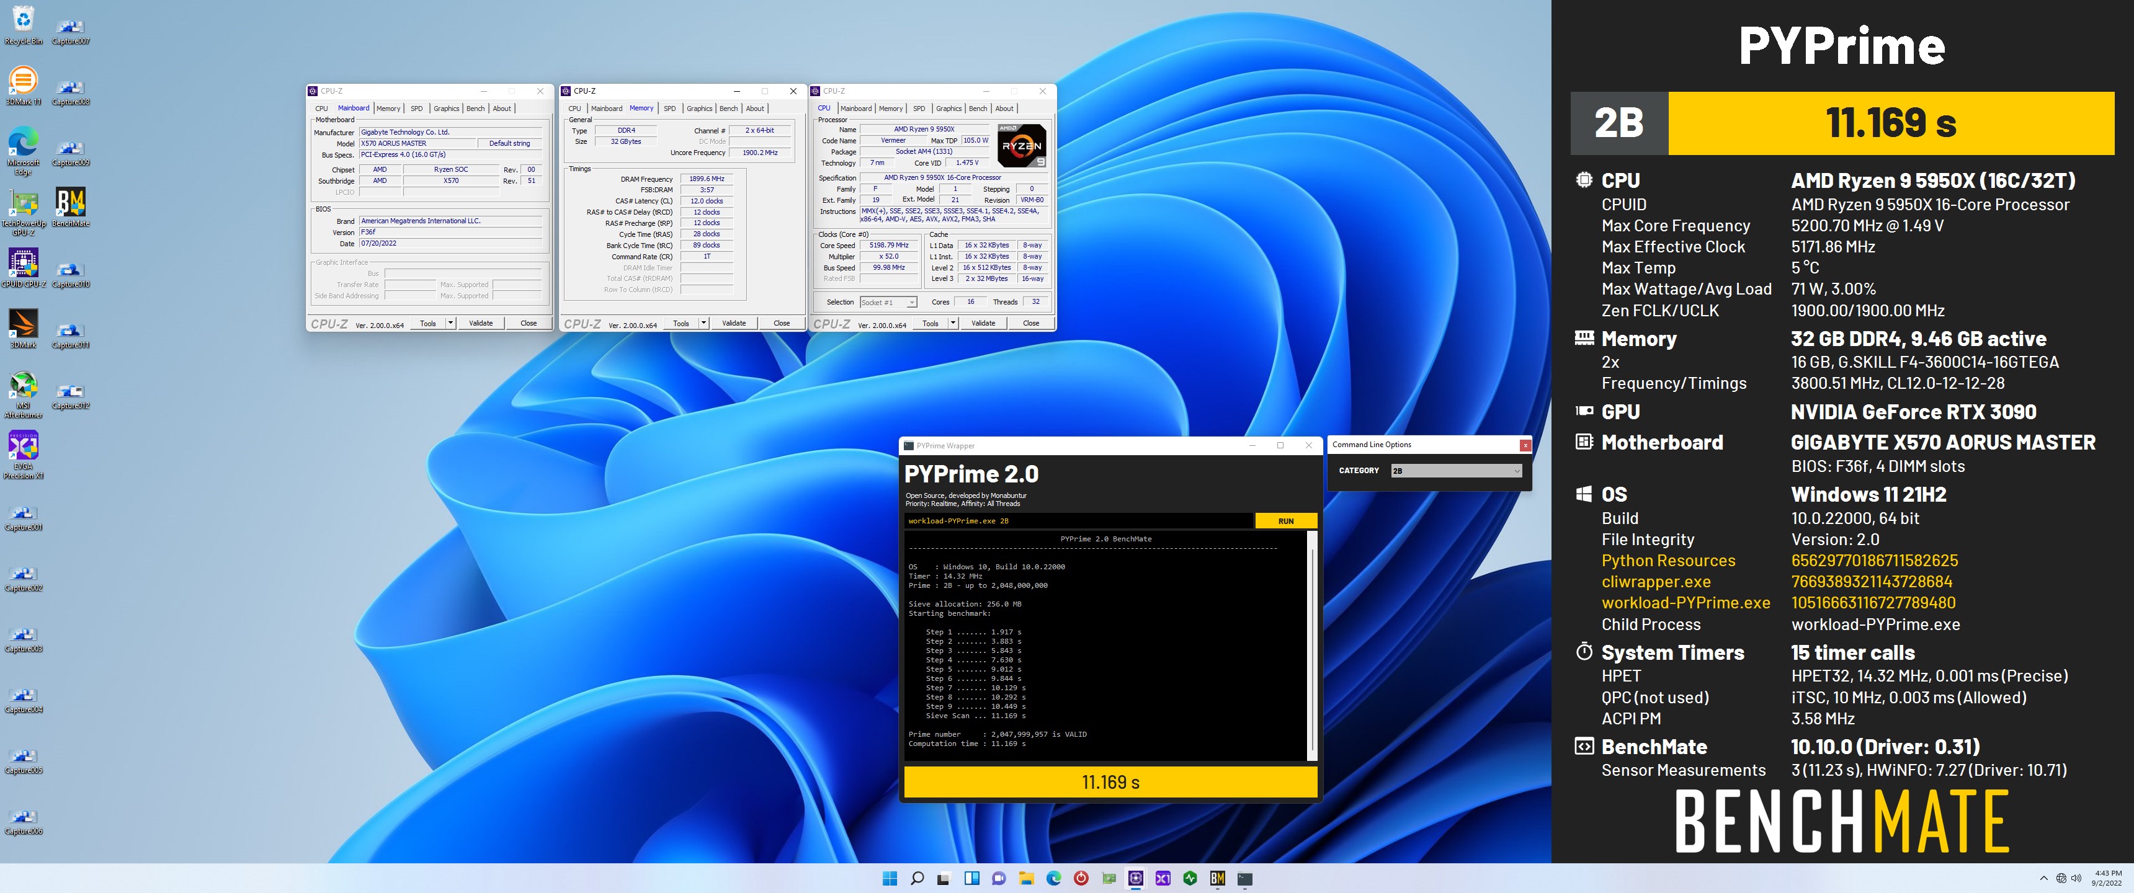Open the 3DMark 11 desktop shortcut
The image size is (2134, 893).
23,86
